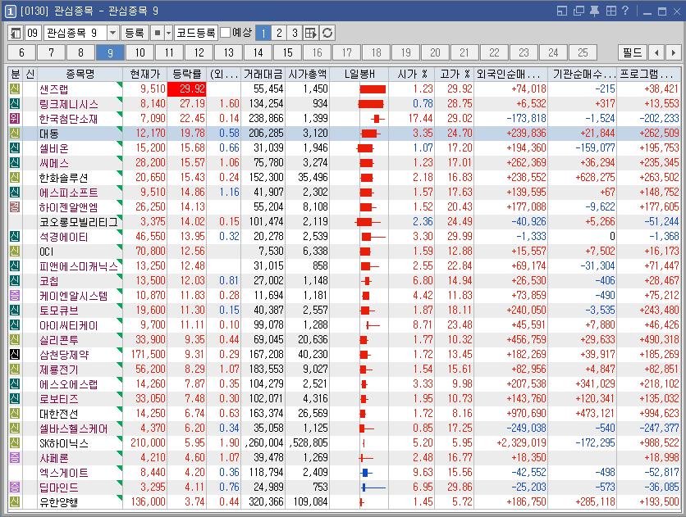Select stock name 한화솔루션

[x=64, y=178]
